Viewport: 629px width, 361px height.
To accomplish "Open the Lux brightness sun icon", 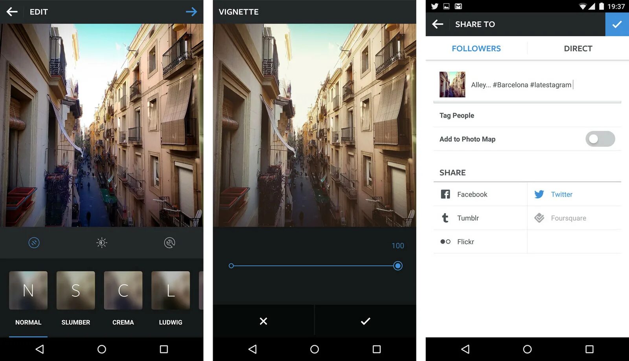I will click(102, 243).
